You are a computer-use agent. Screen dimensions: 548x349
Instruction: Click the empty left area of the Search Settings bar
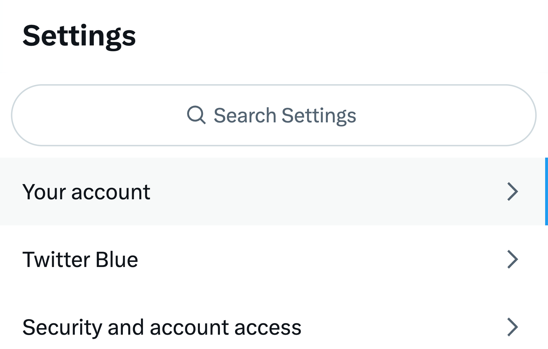click(x=95, y=115)
